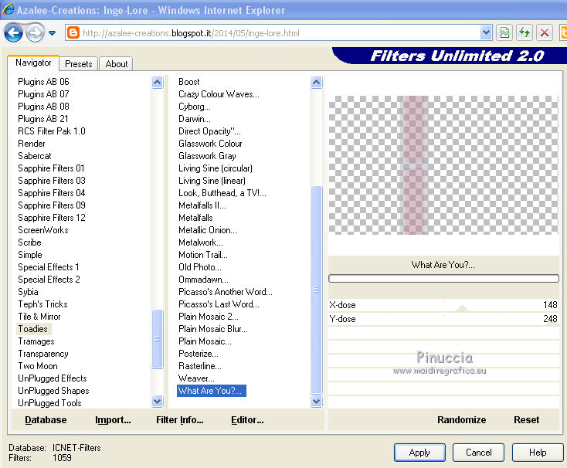This screenshot has width=567, height=468.
Task: Click the Internet Explorer title bar icon
Action: click(8, 9)
